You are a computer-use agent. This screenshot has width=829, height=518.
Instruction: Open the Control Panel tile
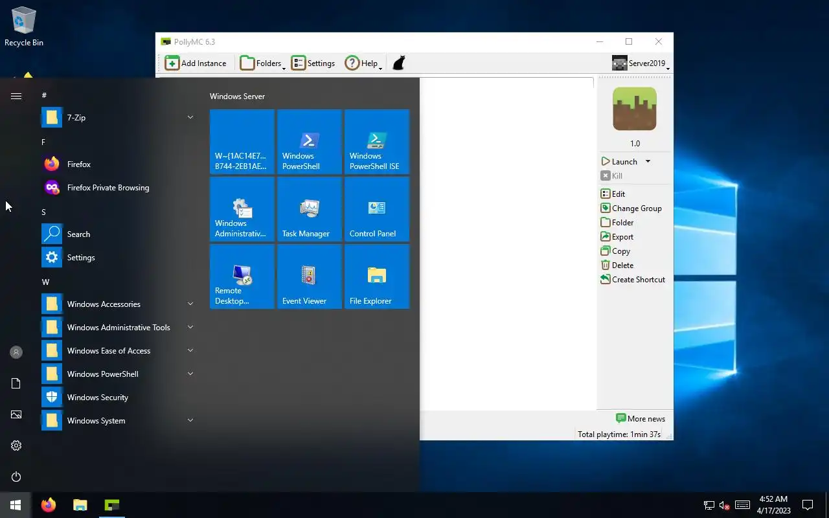click(x=377, y=209)
